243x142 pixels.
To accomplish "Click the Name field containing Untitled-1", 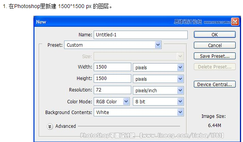I will 141,35.
